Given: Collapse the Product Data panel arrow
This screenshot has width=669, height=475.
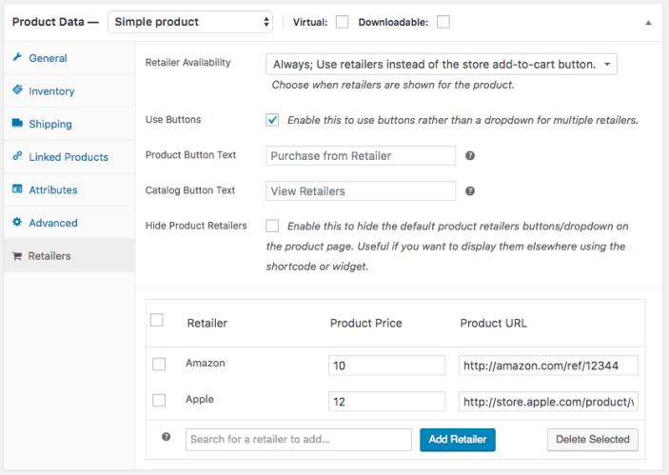Looking at the screenshot, I should click(x=649, y=22).
